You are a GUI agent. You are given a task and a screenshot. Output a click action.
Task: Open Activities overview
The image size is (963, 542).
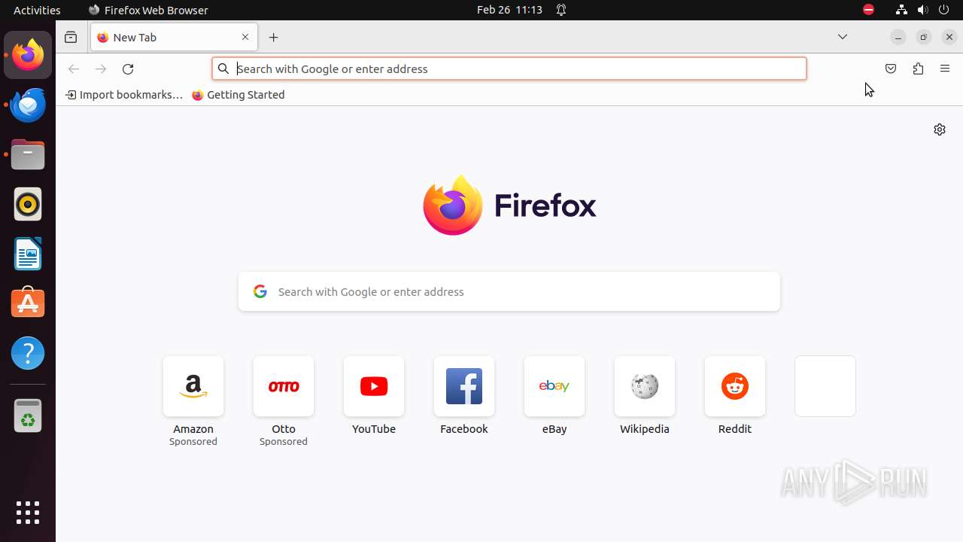click(37, 10)
